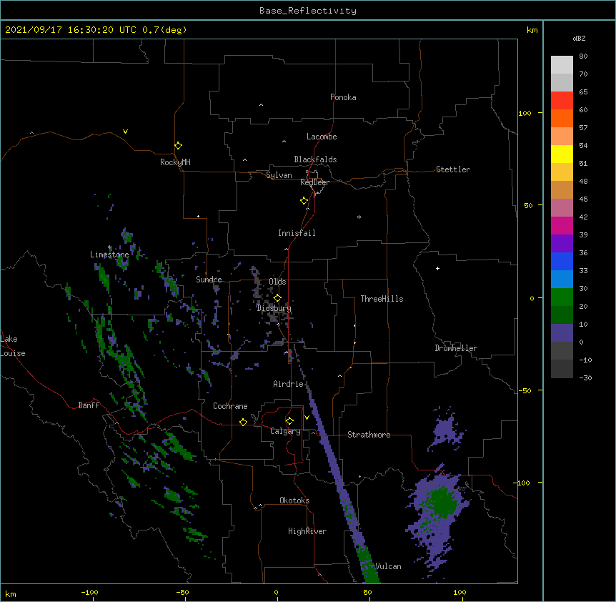Click the Okotoks town label
Screen dimensions: 616x602
[294, 500]
